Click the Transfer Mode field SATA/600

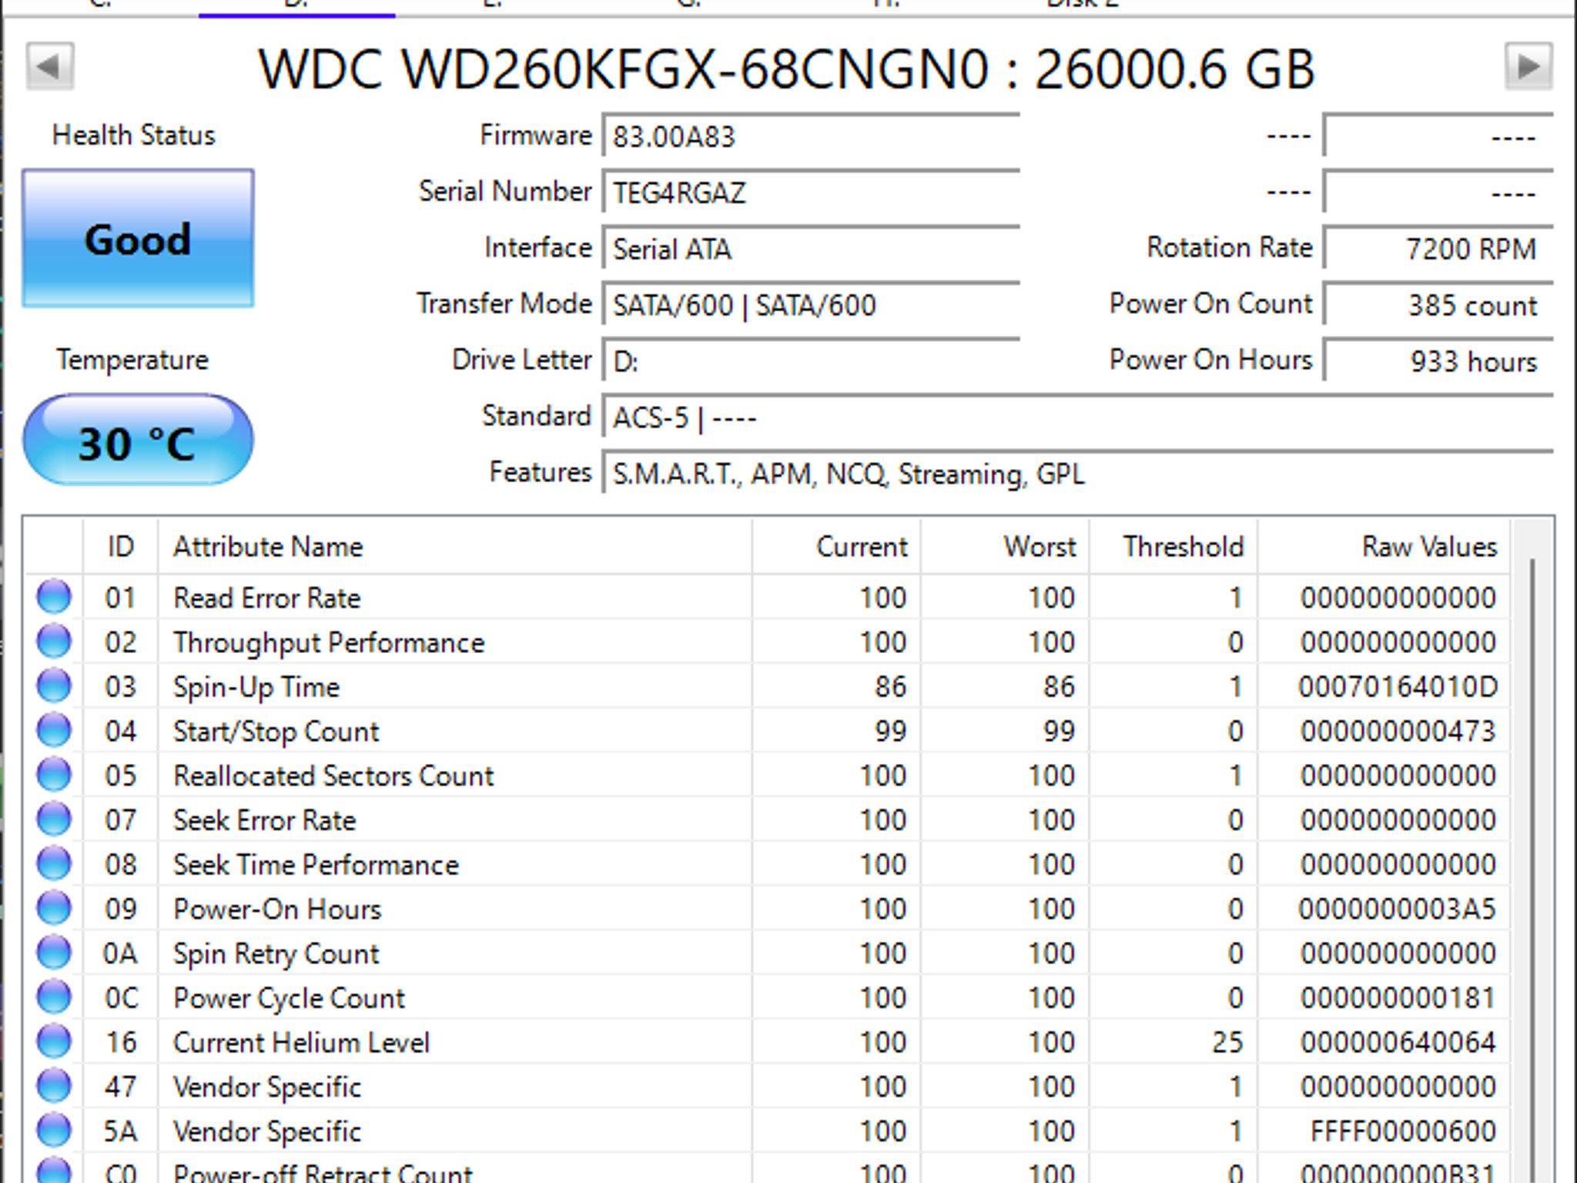pos(812,305)
